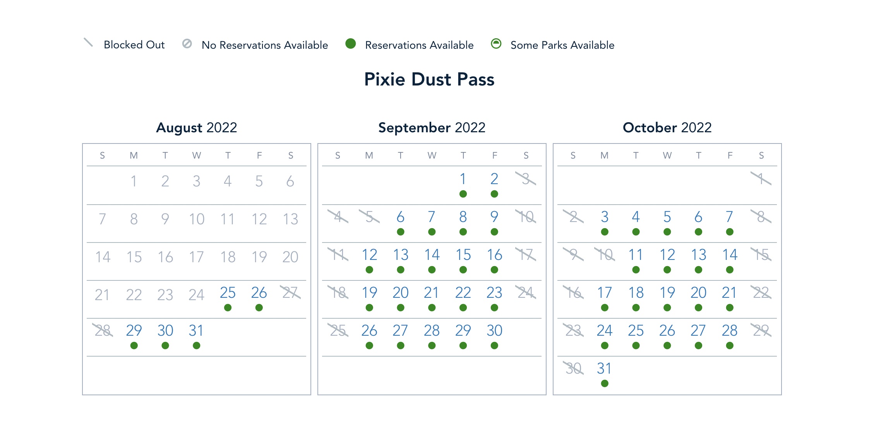881x427 pixels.
Task: Pick October 28 reservation date
Action: pyautogui.click(x=730, y=331)
